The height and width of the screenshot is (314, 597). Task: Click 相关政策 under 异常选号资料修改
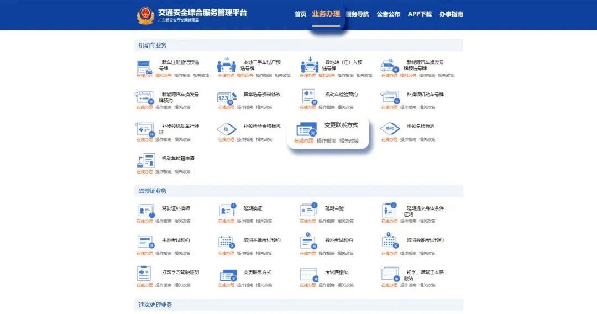(x=264, y=107)
